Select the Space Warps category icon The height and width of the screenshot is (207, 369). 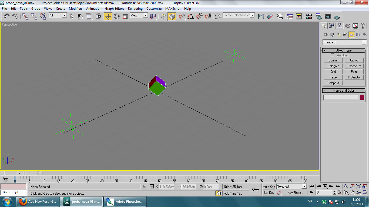(358, 34)
